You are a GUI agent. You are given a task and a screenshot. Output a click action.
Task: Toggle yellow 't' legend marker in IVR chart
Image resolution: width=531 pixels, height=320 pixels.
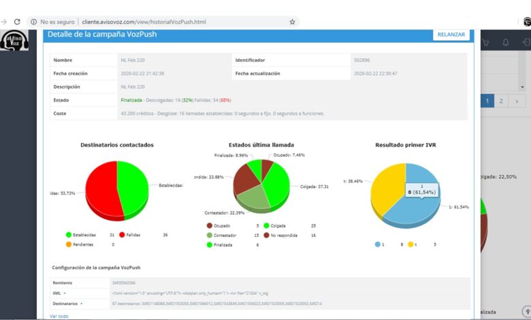[x=411, y=244]
